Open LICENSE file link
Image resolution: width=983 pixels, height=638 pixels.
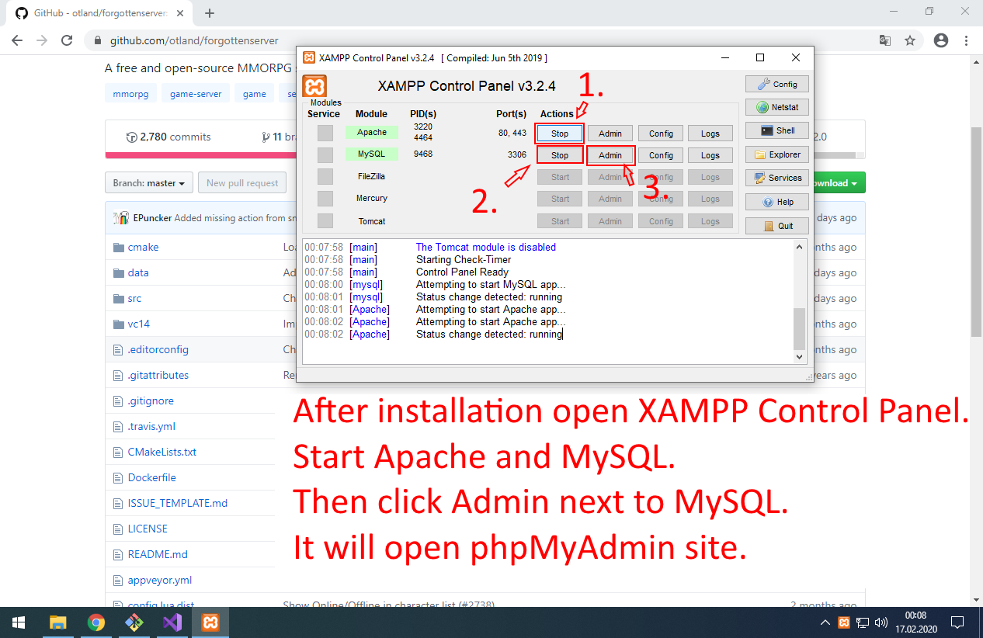point(148,529)
